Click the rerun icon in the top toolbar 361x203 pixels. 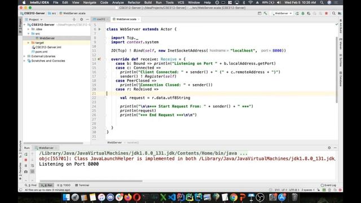(x=297, y=14)
